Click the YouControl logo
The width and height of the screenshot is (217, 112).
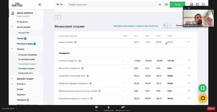(17, 5)
